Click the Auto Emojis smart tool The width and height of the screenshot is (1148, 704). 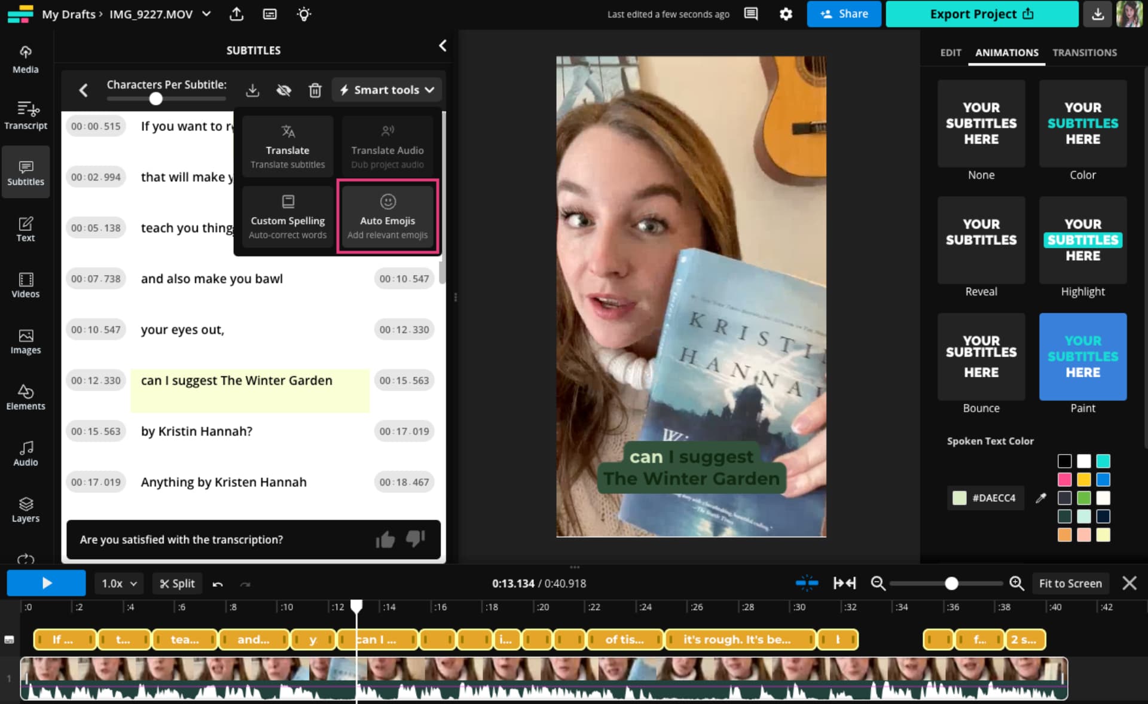click(387, 217)
